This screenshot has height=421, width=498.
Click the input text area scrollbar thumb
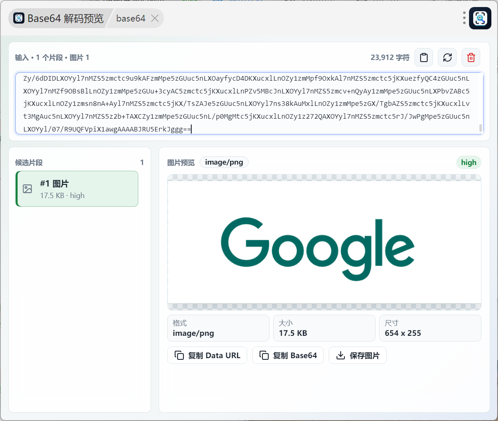click(x=481, y=128)
